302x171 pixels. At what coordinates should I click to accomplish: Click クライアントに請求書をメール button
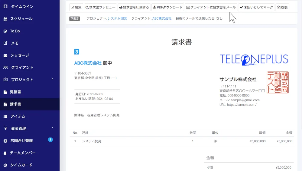point(211,7)
